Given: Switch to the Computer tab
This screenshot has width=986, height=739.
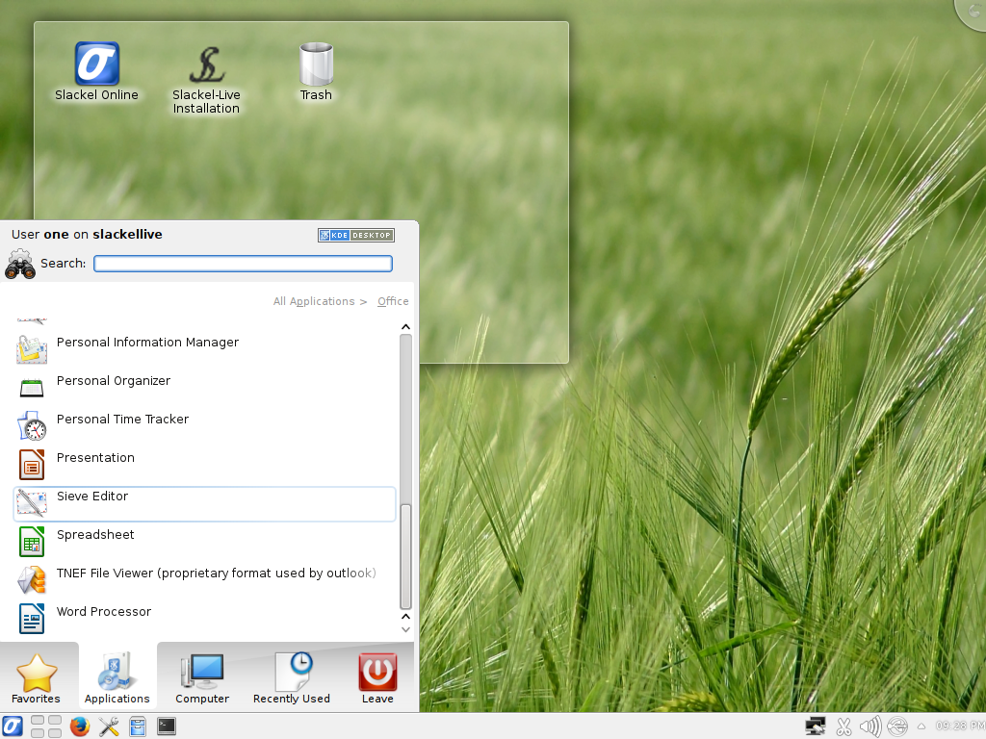Looking at the screenshot, I should pos(202,678).
